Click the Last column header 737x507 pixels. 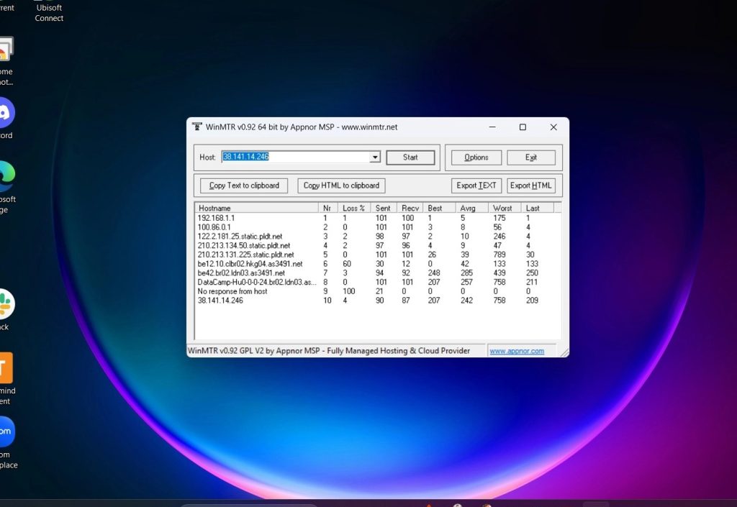pyautogui.click(x=538, y=208)
